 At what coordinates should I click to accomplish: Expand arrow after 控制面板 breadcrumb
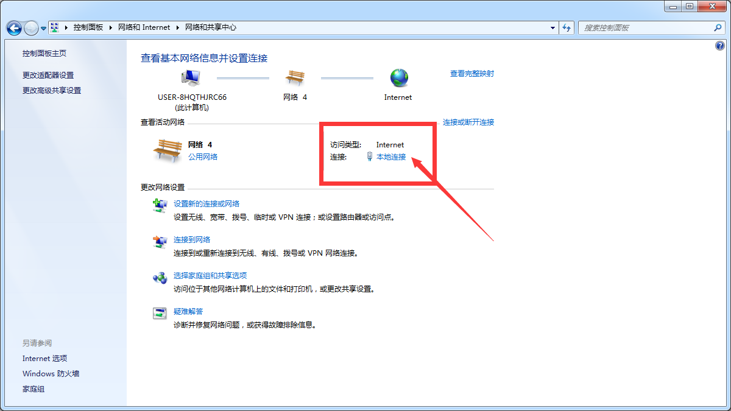[x=110, y=27]
